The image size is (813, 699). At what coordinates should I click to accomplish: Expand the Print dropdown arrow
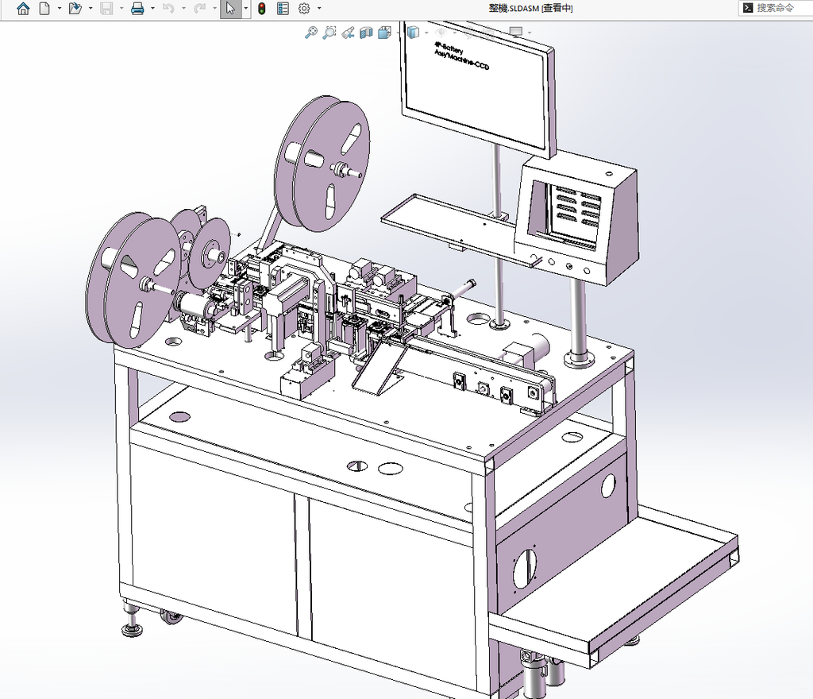152,8
